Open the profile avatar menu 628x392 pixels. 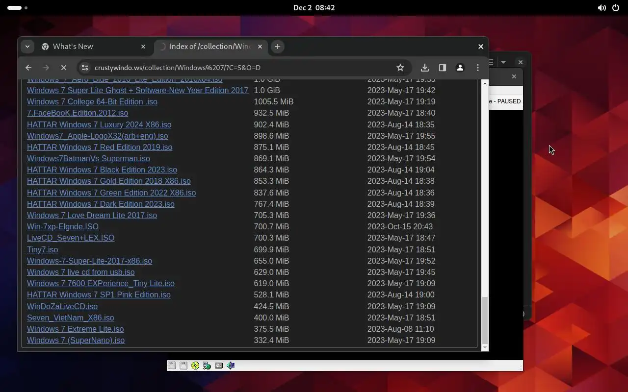point(460,68)
